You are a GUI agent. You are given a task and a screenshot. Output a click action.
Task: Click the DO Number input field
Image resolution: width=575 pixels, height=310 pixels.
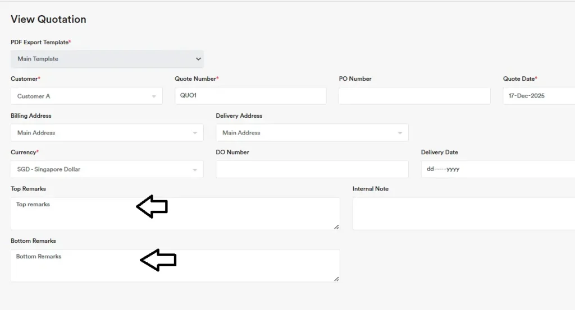312,169
